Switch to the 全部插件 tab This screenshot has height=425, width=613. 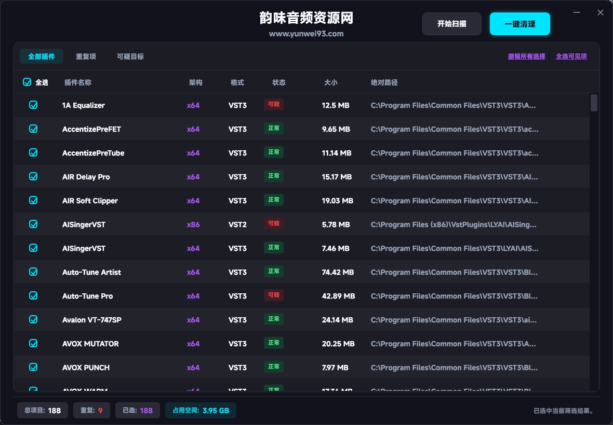point(42,56)
